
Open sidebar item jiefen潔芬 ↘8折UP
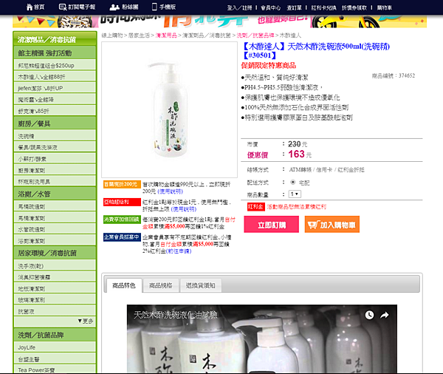click(55, 88)
